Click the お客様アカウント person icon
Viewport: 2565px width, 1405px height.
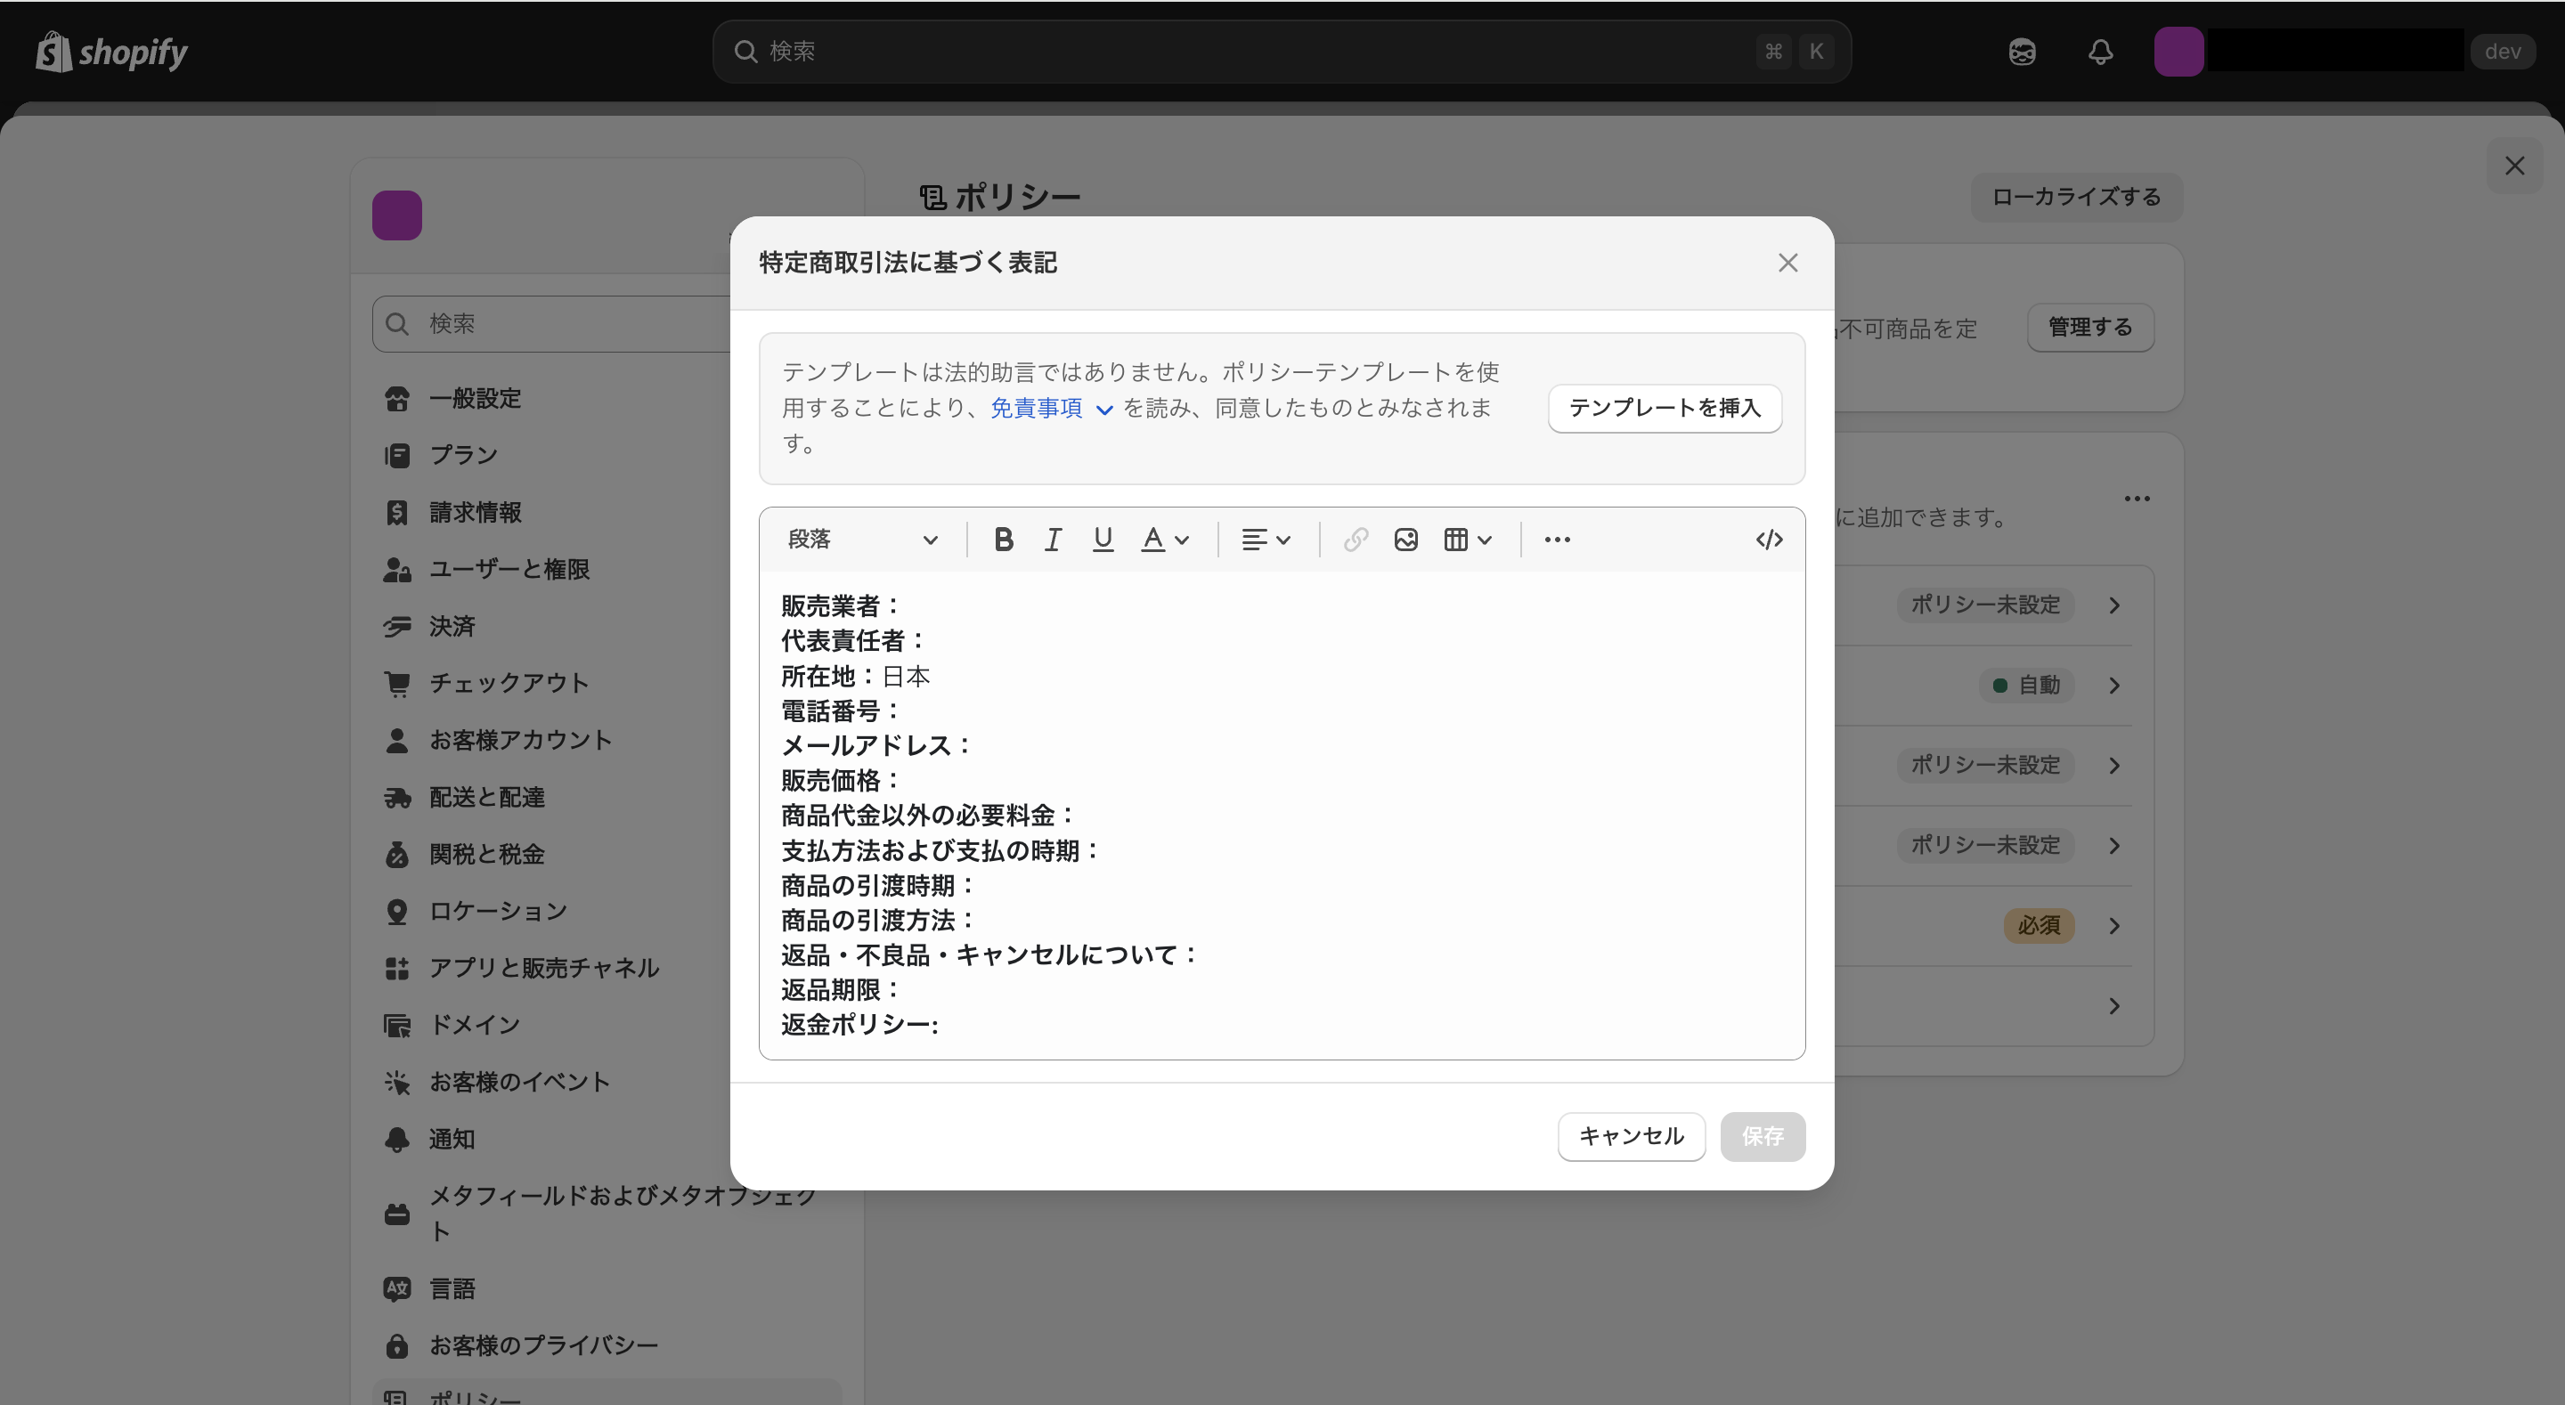pos(396,740)
